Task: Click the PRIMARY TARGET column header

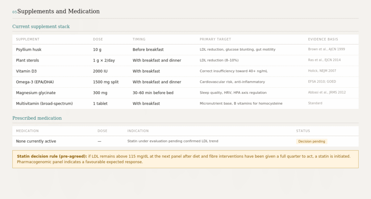Action: [x=215, y=39]
